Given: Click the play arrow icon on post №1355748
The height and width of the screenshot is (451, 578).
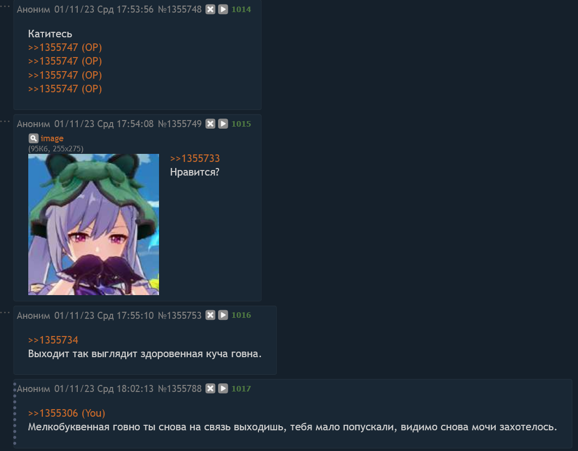Looking at the screenshot, I should 223,10.
